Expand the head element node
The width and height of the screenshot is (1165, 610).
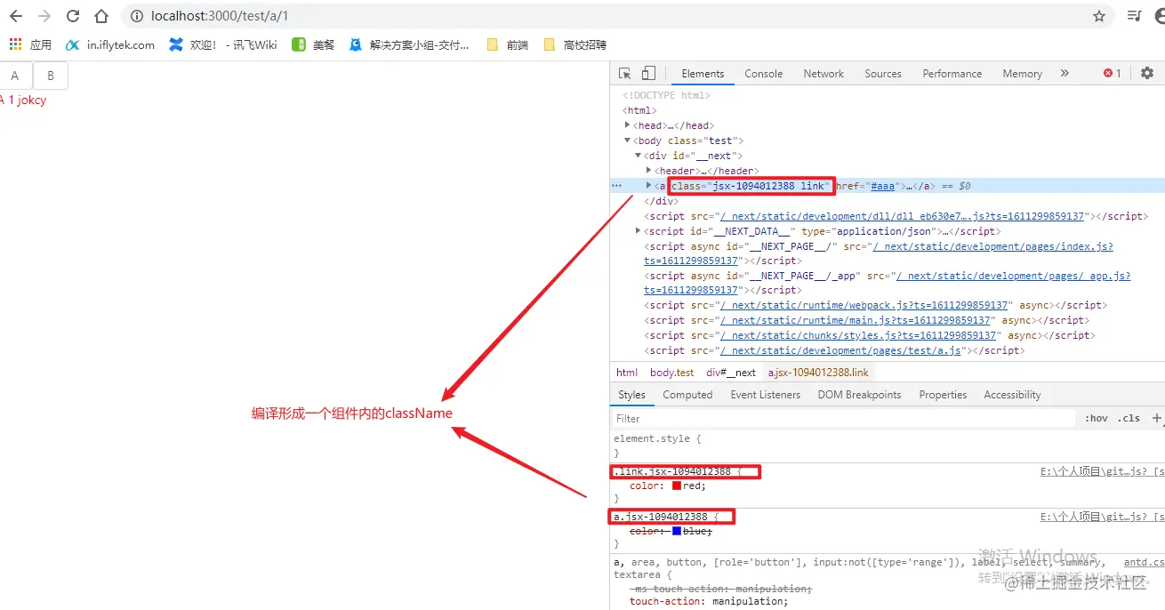pos(628,125)
